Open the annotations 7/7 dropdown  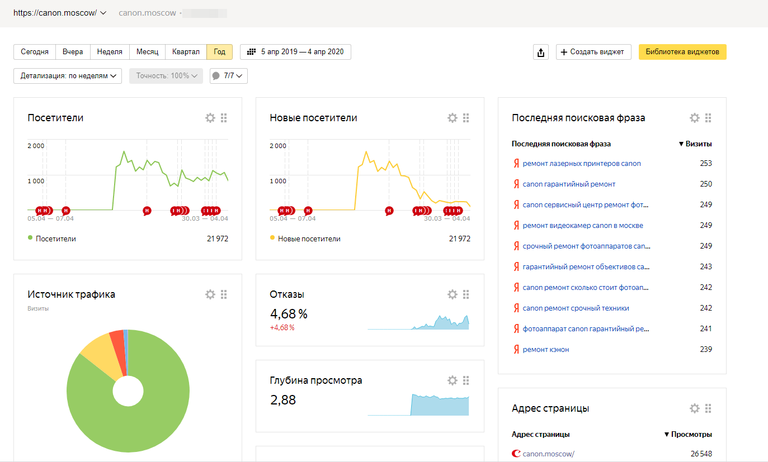[x=228, y=76]
